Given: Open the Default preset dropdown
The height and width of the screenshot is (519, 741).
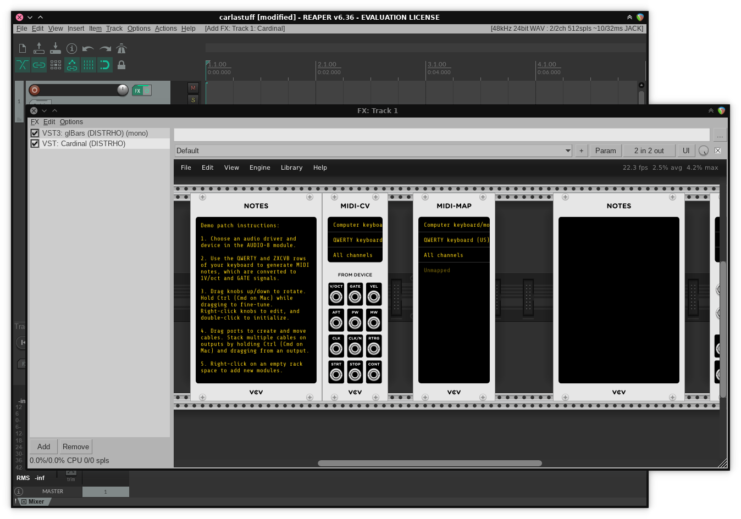Looking at the screenshot, I should (374, 150).
